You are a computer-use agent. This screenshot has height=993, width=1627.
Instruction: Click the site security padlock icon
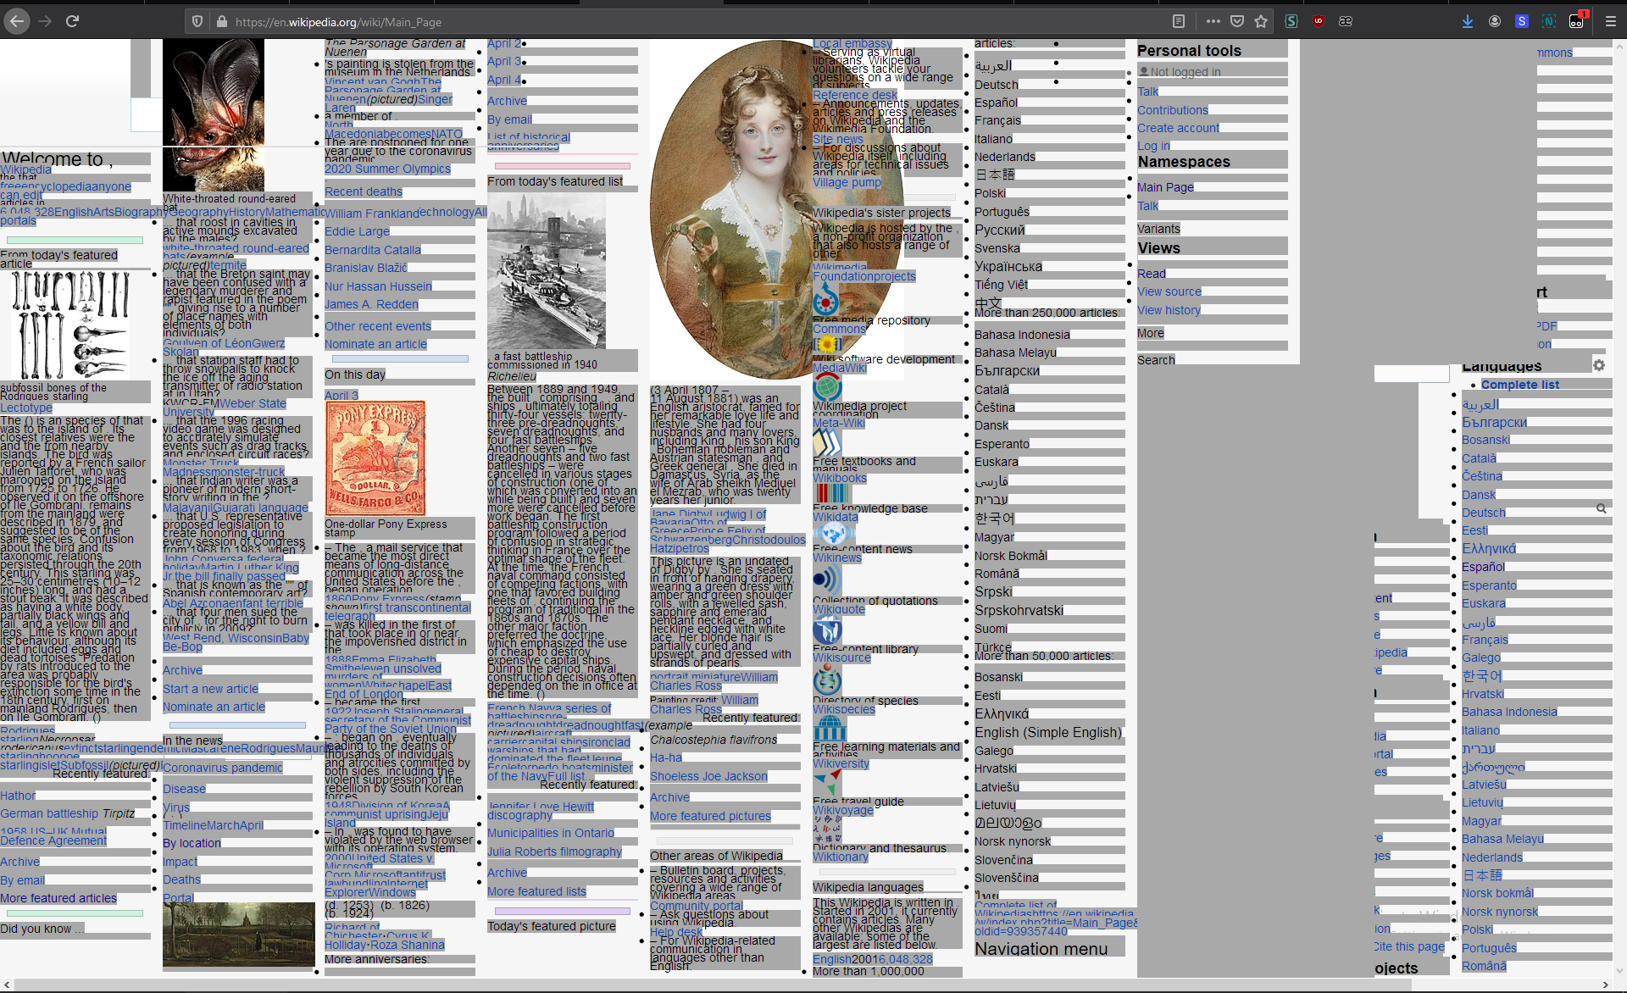pos(221,22)
